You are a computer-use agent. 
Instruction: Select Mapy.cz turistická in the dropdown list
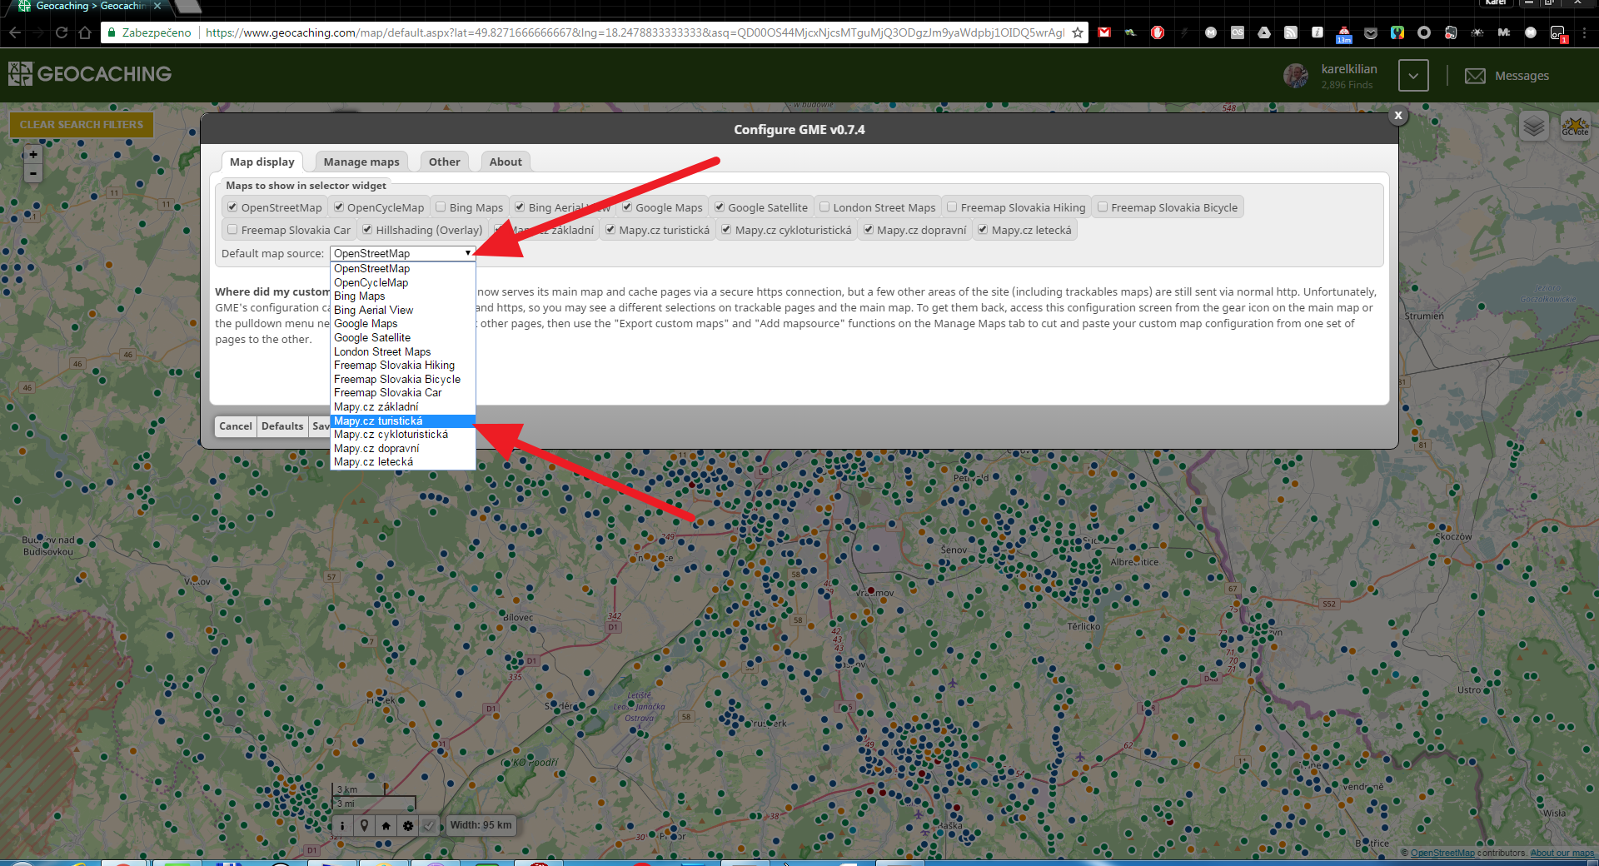[x=403, y=421]
